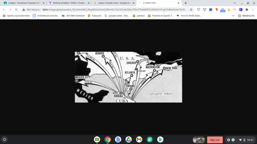Open the genesis bookmark
The height and width of the screenshot is (144, 257).
coord(139,16)
